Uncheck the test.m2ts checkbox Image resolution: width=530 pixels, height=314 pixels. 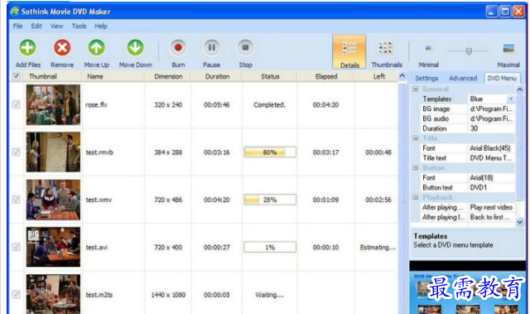(16, 294)
